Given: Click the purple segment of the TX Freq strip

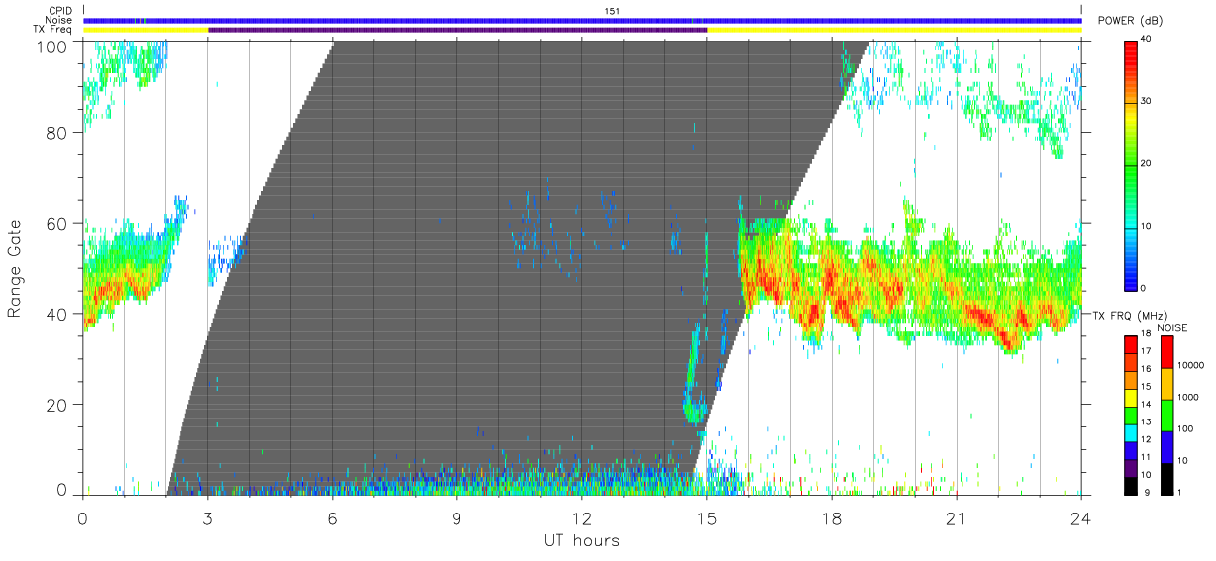Looking at the screenshot, I should pyautogui.click(x=457, y=30).
